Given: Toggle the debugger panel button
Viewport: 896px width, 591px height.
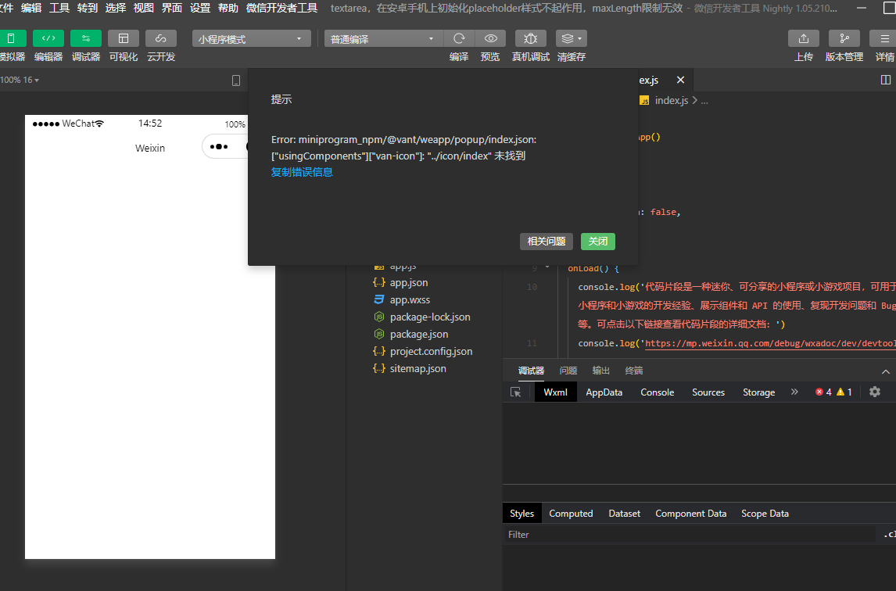Looking at the screenshot, I should [x=86, y=38].
